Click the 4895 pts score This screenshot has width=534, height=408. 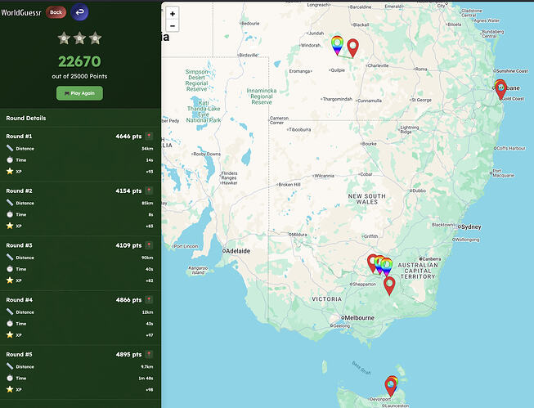[128, 354]
